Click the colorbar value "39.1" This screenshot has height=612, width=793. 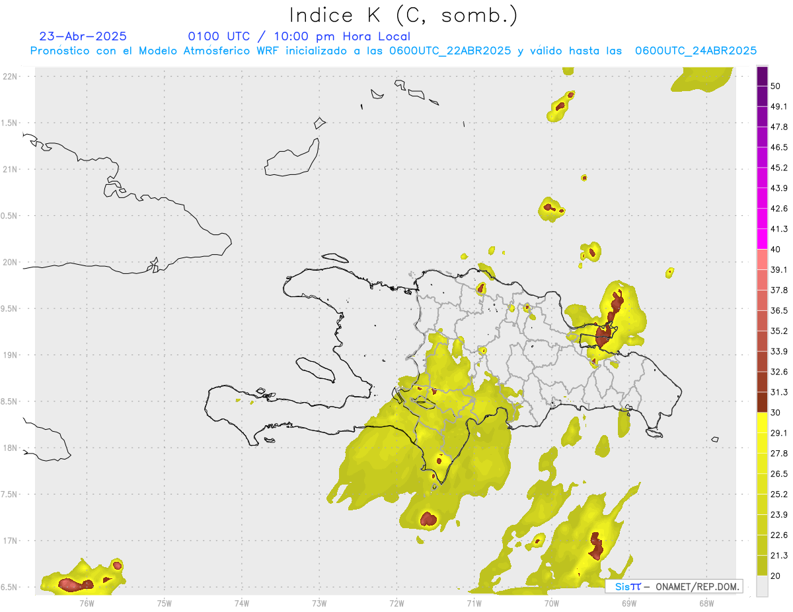tap(778, 270)
